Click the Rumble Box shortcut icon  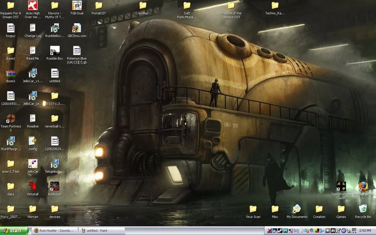55,50
